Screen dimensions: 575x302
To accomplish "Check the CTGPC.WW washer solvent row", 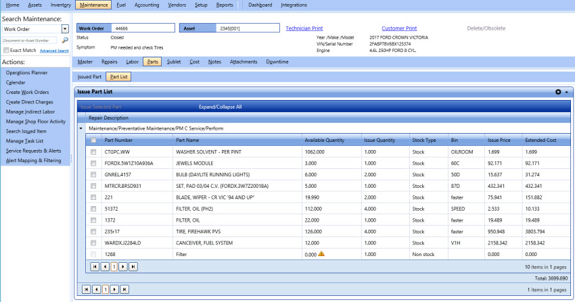I will 93,151.
